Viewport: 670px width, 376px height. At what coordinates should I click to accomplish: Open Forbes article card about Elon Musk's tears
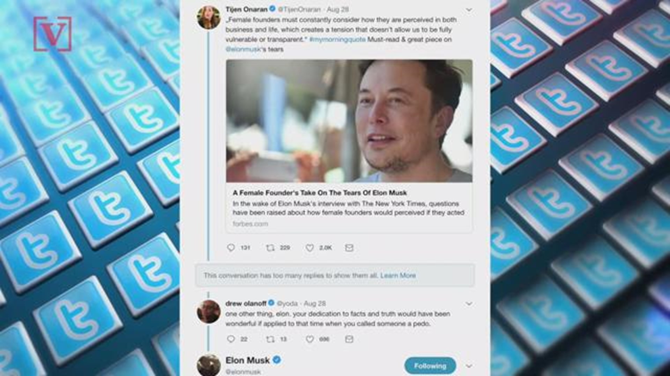349,146
